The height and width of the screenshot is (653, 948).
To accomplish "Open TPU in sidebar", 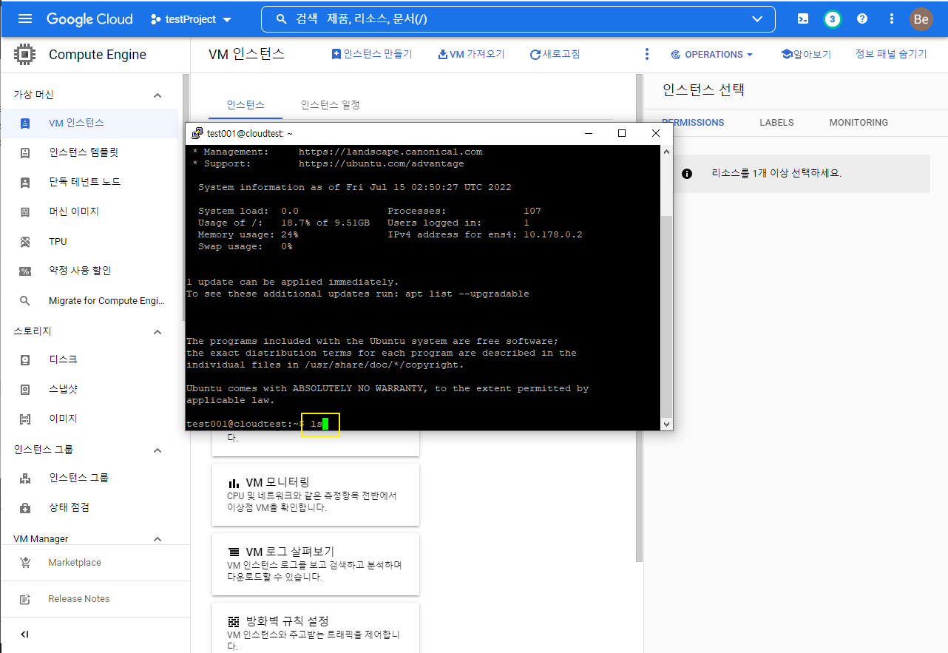I will click(89, 242).
